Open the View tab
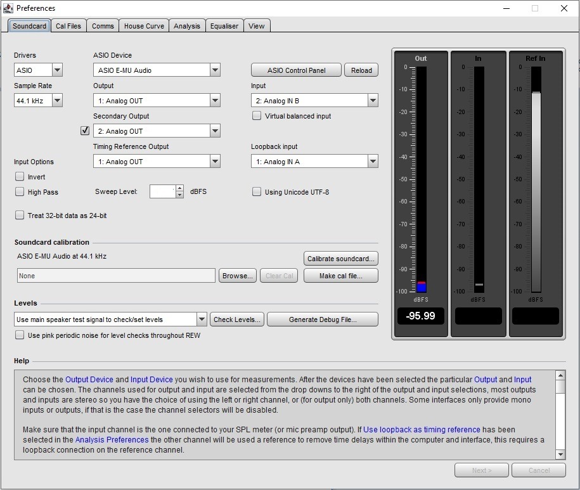The image size is (580, 490). pyautogui.click(x=256, y=26)
